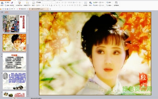Click the Paste clipboard icon
The image size is (158, 99).
[2, 3]
